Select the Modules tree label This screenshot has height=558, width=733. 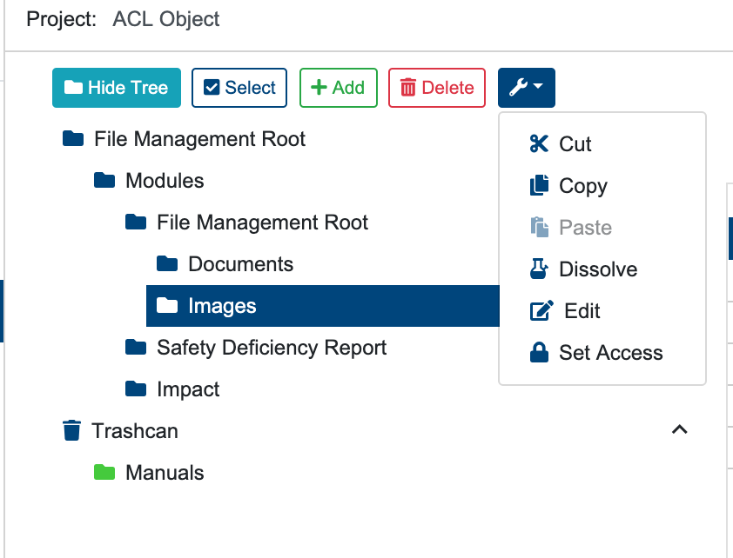tap(165, 181)
